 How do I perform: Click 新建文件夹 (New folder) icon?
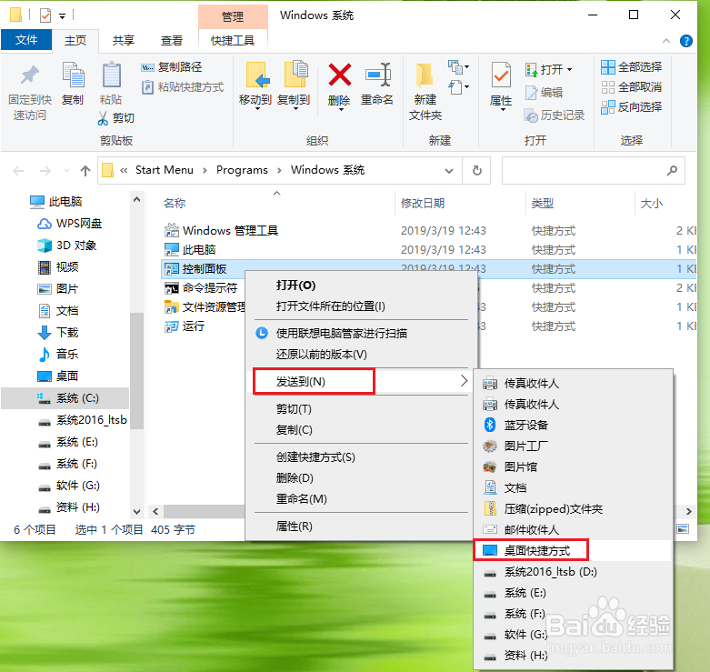tap(425, 75)
